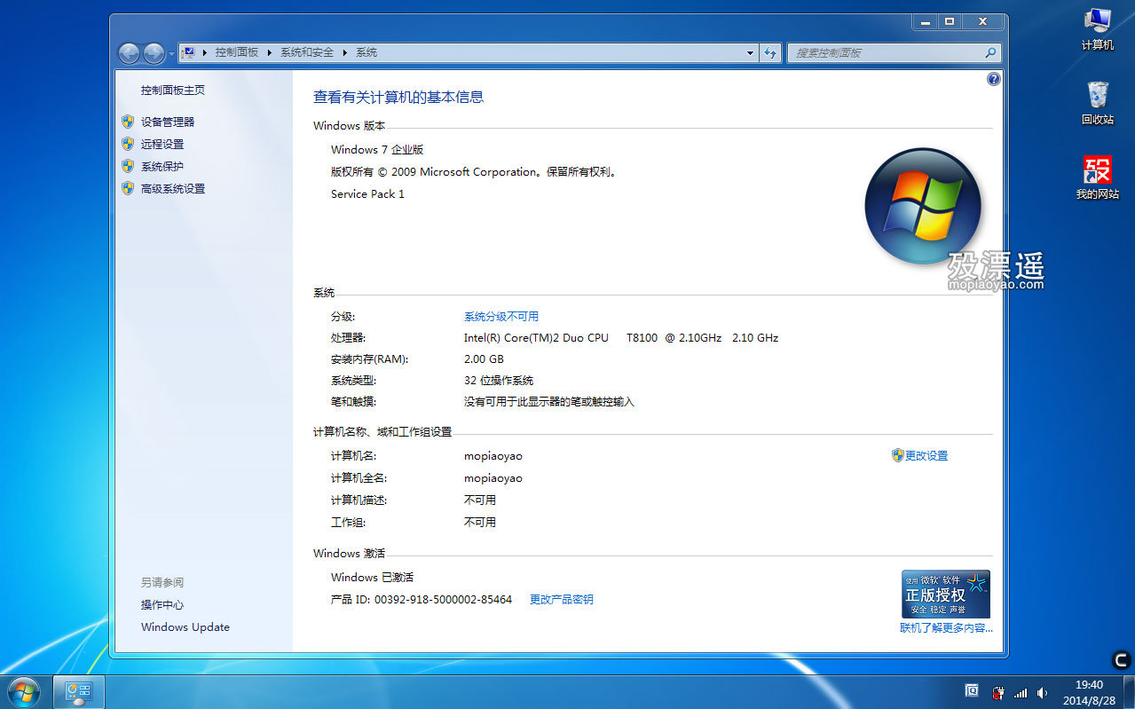Click the help question mark icon
This screenshot has width=1135, height=709.
pyautogui.click(x=993, y=79)
